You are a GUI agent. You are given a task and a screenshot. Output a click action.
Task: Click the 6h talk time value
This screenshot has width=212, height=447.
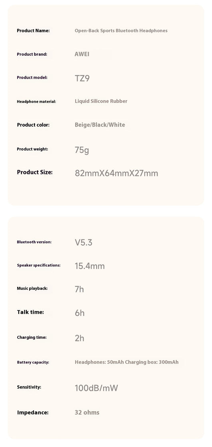(80, 313)
